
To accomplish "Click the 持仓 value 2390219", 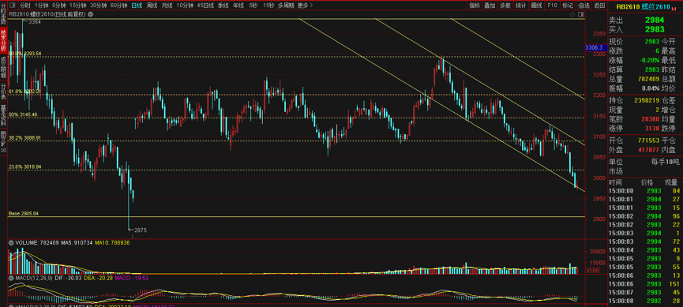I will click(646, 100).
